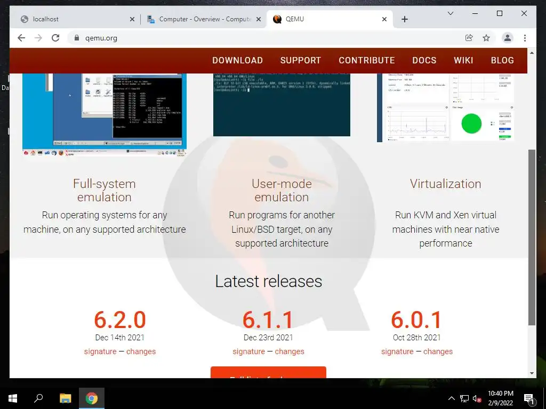The height and width of the screenshot is (409, 546).
Task: Click the Virtualization heading
Action: pos(445,184)
